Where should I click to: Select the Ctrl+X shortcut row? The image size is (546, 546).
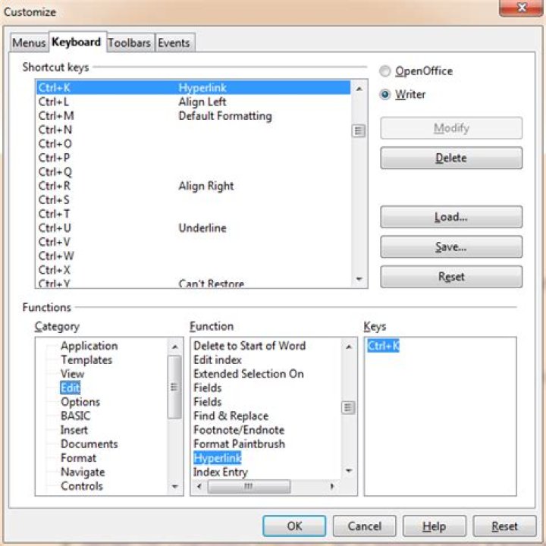pyautogui.click(x=193, y=270)
